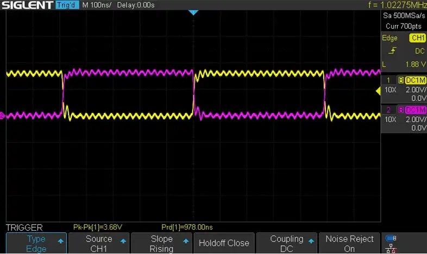Open the Coupling DC dropdown

pyautogui.click(x=286, y=243)
